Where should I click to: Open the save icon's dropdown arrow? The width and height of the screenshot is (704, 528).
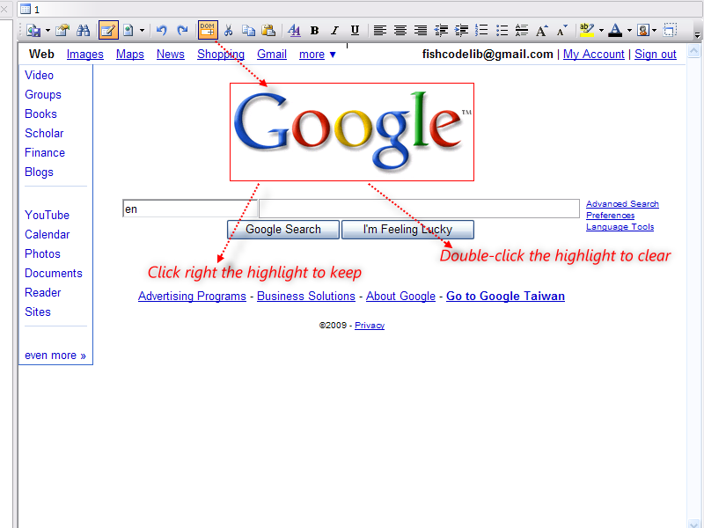tap(48, 31)
